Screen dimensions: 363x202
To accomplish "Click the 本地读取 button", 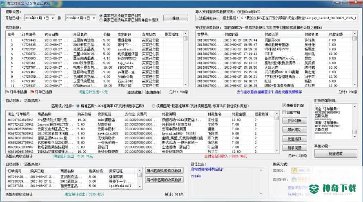I will pyautogui.click(x=134, y=92).
